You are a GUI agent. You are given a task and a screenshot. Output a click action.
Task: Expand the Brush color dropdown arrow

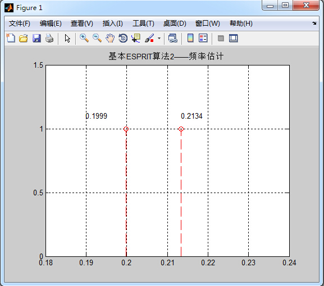click(159, 38)
